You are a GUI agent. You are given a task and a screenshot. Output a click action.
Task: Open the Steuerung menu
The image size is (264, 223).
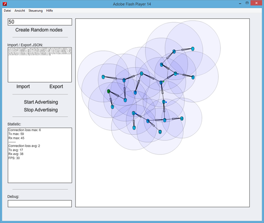35,11
